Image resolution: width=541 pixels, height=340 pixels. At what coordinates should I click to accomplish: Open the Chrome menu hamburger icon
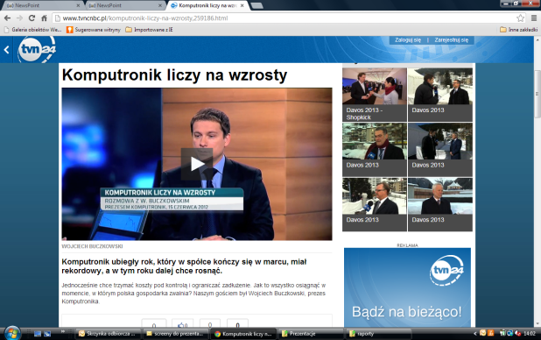pos(534,18)
